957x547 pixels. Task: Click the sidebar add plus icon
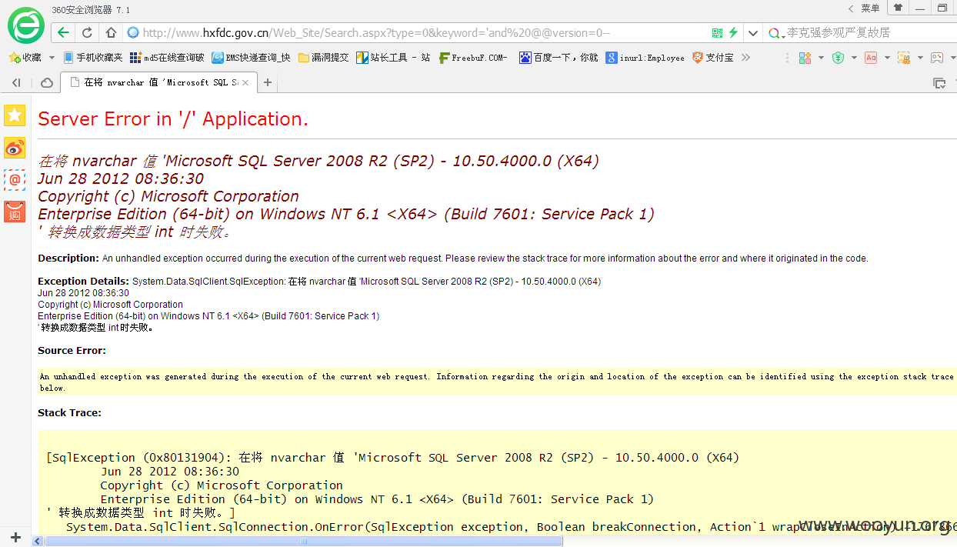click(x=15, y=537)
